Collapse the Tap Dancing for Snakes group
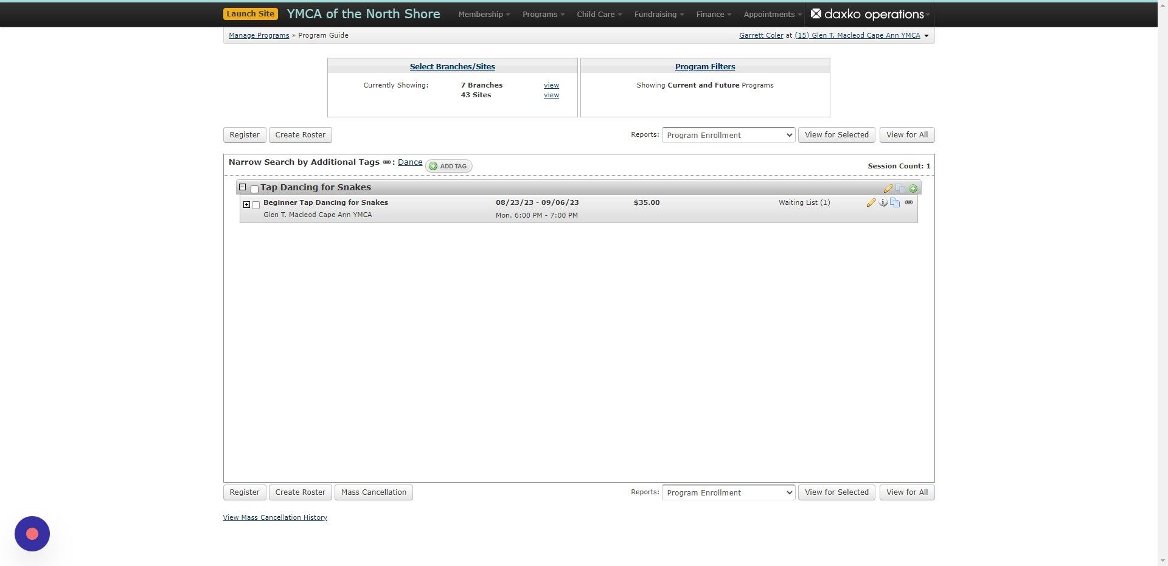Image resolution: width=1168 pixels, height=566 pixels. tap(243, 187)
